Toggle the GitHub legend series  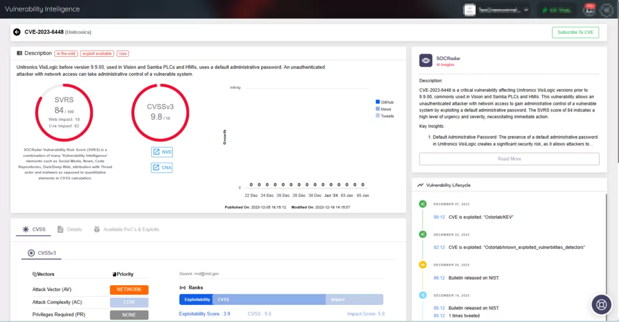tap(384, 102)
